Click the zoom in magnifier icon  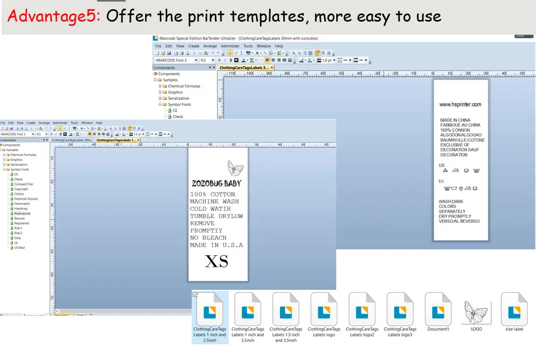[293, 53]
